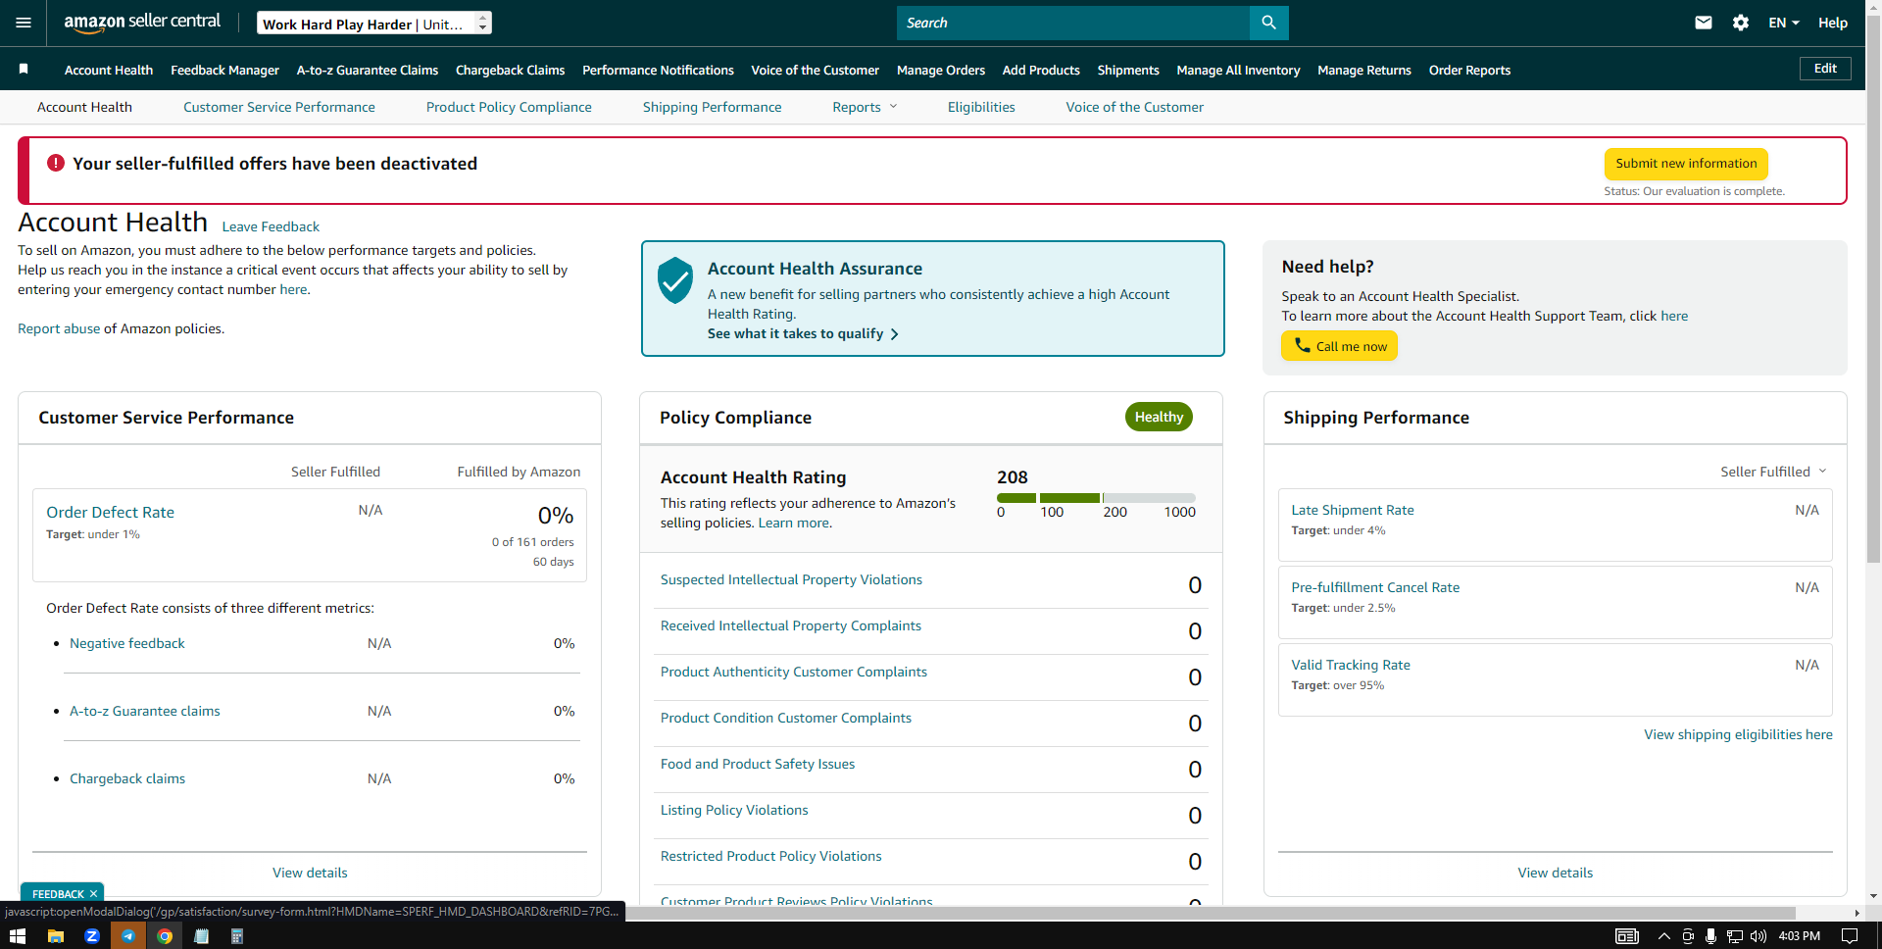Click View details under Customer Service Performance
The height and width of the screenshot is (949, 1882).
point(310,873)
